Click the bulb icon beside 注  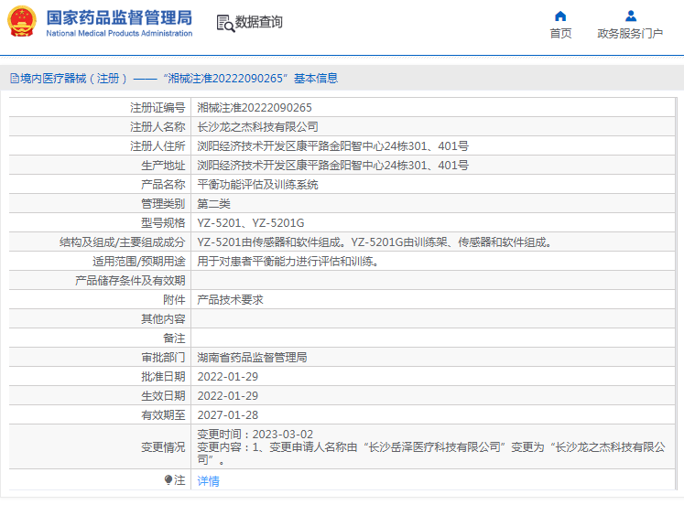168,479
